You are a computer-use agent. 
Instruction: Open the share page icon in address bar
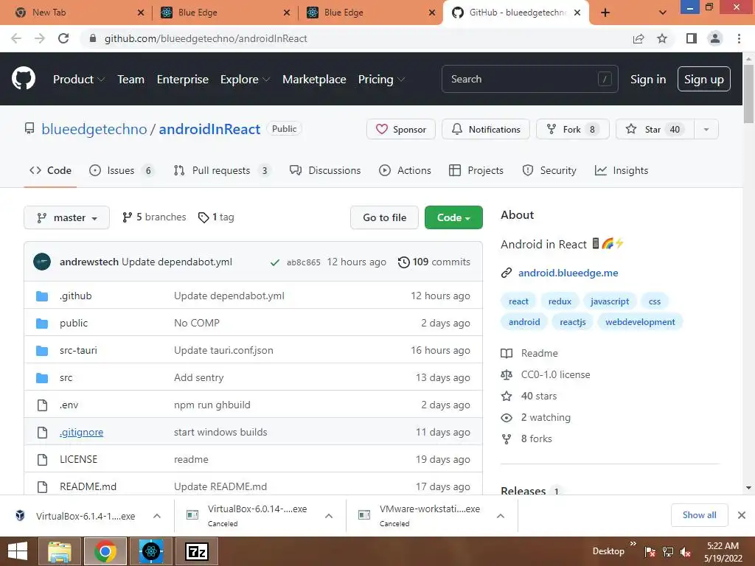[639, 38]
